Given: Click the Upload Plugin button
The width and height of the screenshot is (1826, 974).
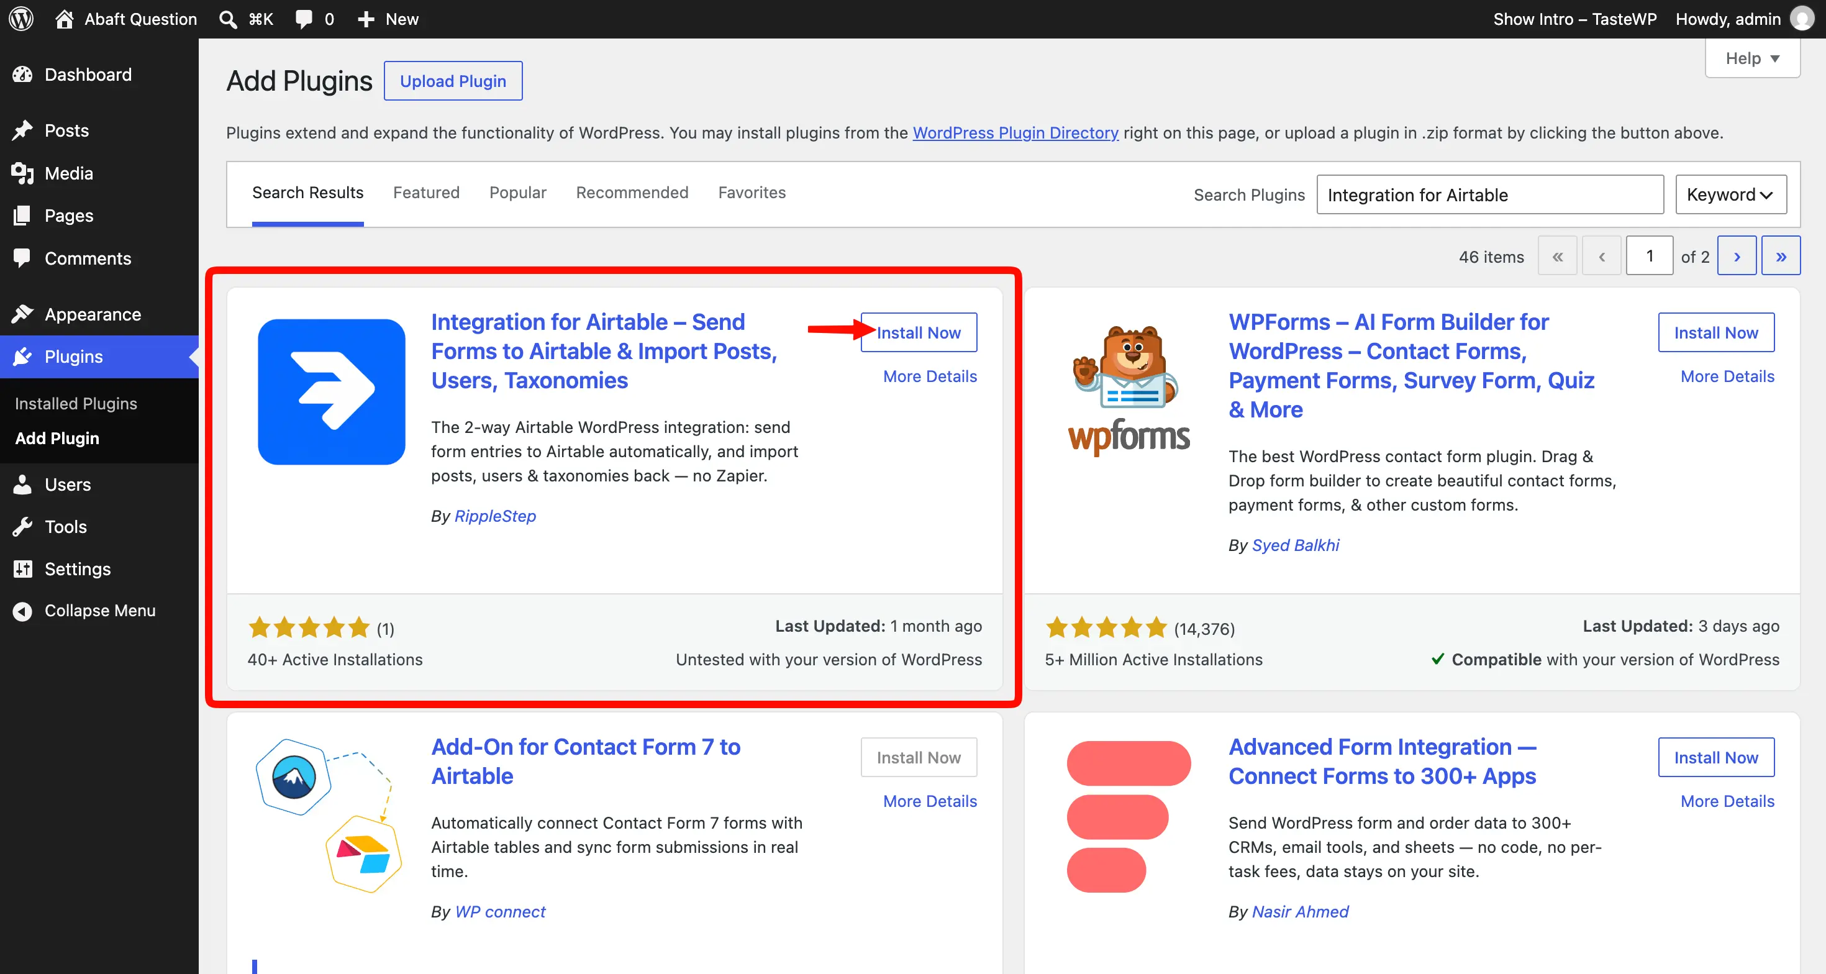Looking at the screenshot, I should [x=453, y=81].
